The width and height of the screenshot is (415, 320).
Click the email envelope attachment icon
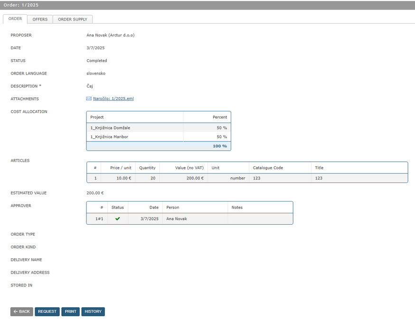[x=89, y=99]
